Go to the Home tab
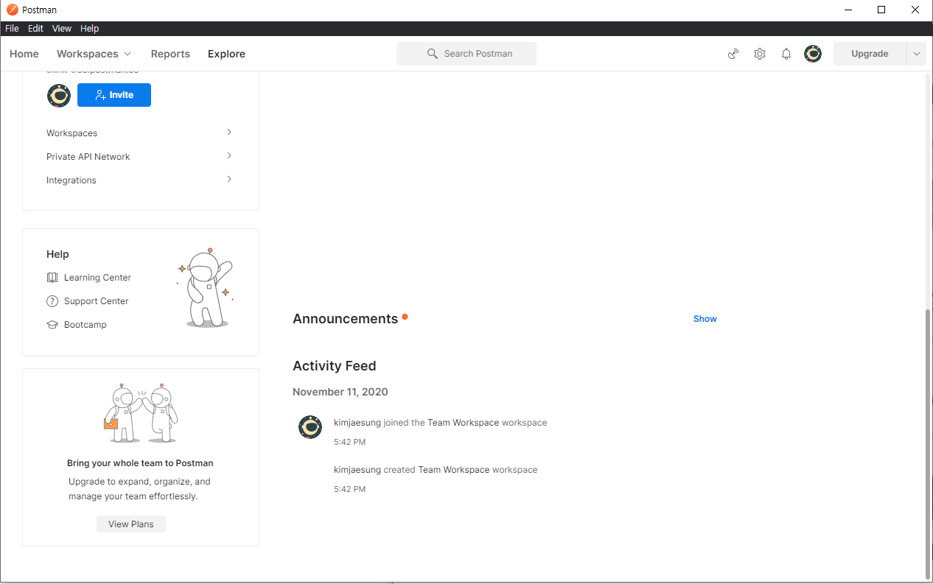This screenshot has width=933, height=584. click(x=24, y=54)
